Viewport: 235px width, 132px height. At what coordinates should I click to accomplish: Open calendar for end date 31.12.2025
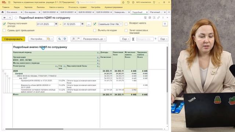(x=82, y=24)
